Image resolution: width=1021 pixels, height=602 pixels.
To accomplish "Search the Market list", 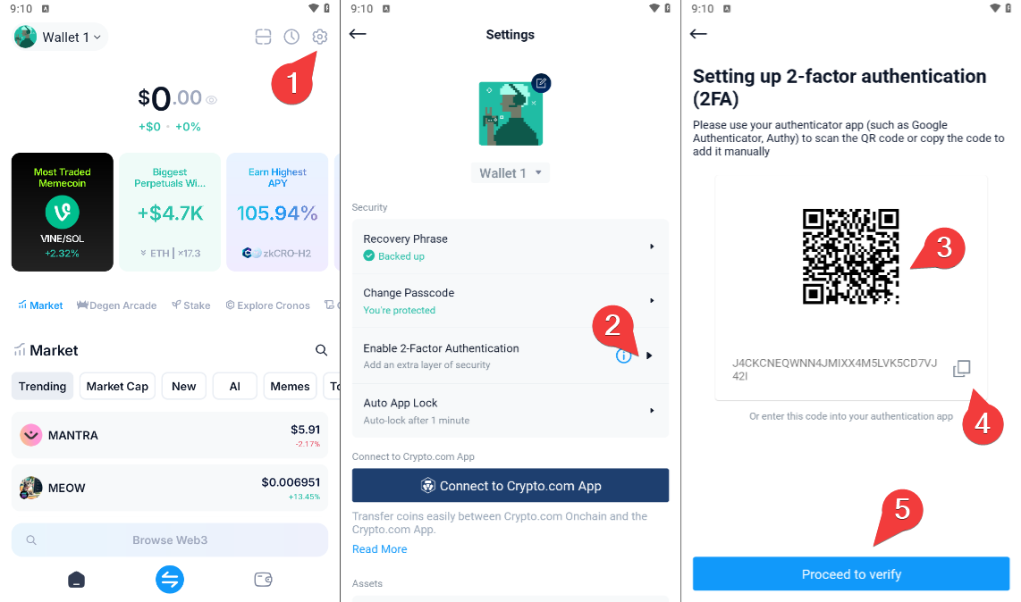I will 321,350.
